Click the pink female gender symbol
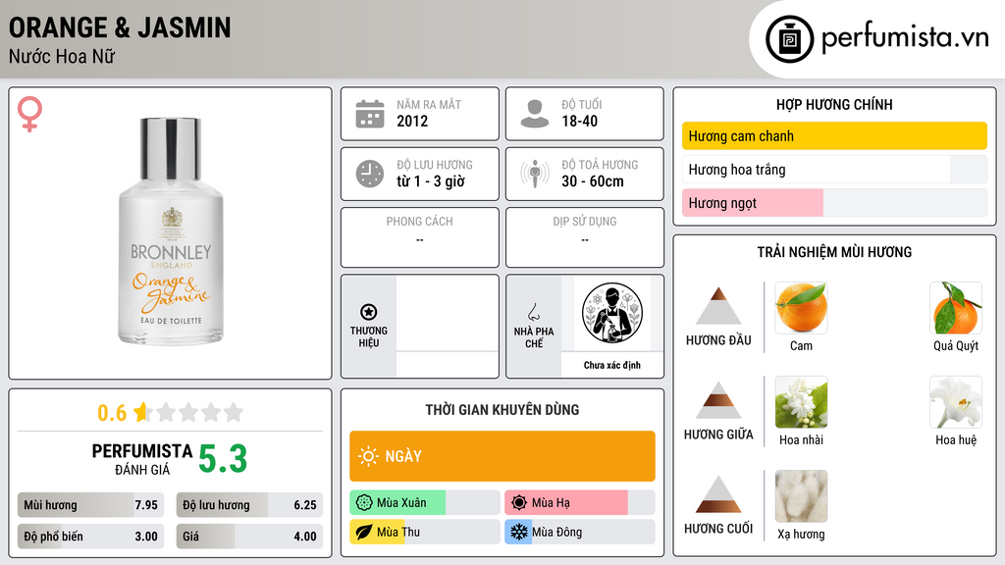 29,114
